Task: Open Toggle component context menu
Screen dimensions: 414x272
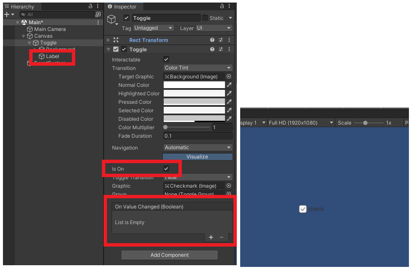Action: 229,49
